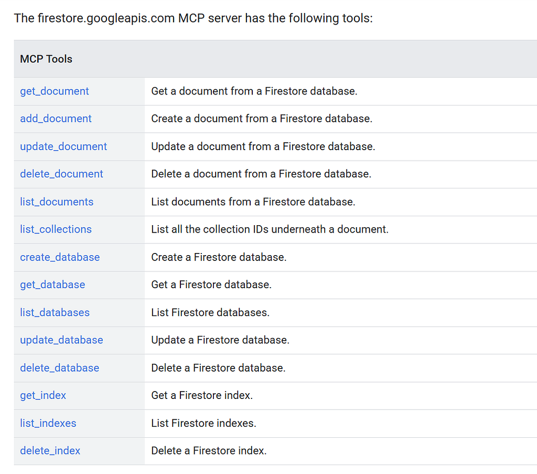Click 'Get a Firestore database.' description
This screenshot has height=474, width=537.
tap(211, 285)
